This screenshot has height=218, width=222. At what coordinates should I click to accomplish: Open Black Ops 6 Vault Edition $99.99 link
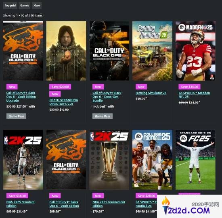tap(64, 204)
